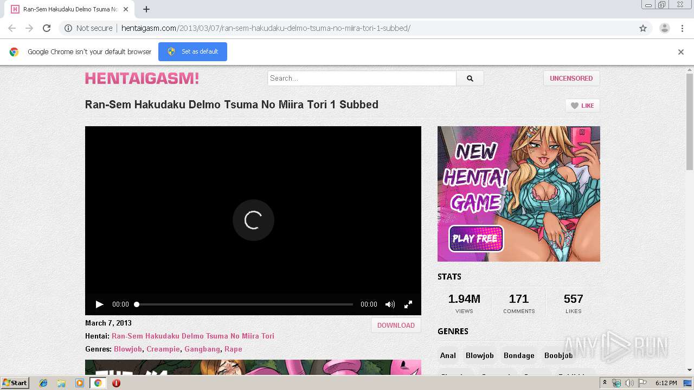Go back to the previous page
This screenshot has height=390, width=694.
coord(12,28)
